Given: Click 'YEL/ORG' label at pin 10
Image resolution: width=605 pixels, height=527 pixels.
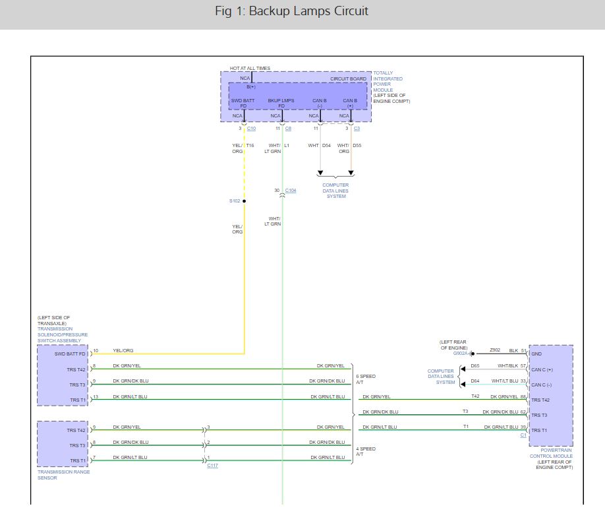Looking at the screenshot, I should [x=123, y=350].
